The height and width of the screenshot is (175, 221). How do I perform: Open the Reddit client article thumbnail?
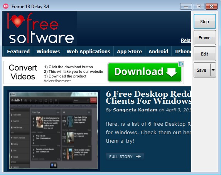click(x=54, y=131)
